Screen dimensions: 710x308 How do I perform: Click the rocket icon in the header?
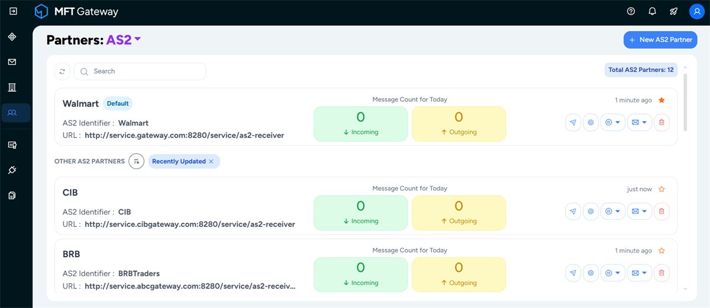click(x=673, y=11)
